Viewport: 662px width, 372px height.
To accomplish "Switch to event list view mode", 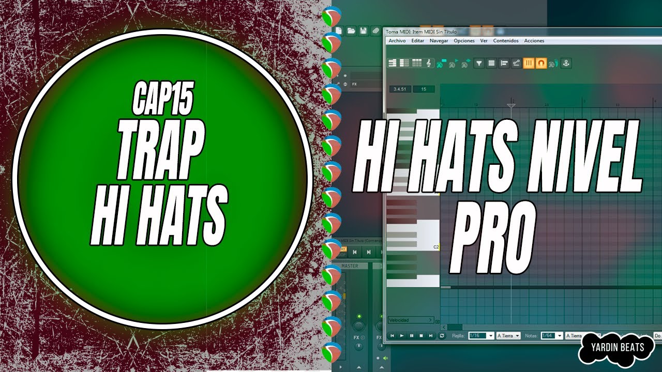I will point(417,63).
